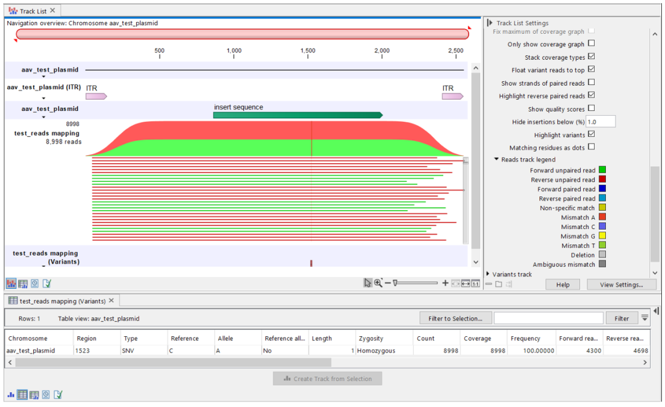The image size is (665, 407).
Task: Open the history icon in Track List toolbar
Action: 34,284
